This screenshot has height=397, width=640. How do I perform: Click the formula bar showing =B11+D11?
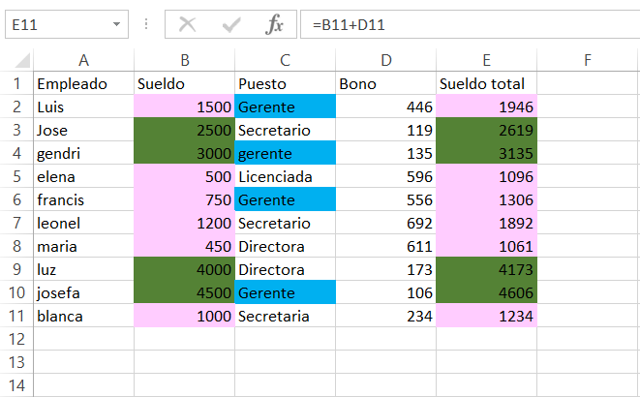(x=470, y=24)
